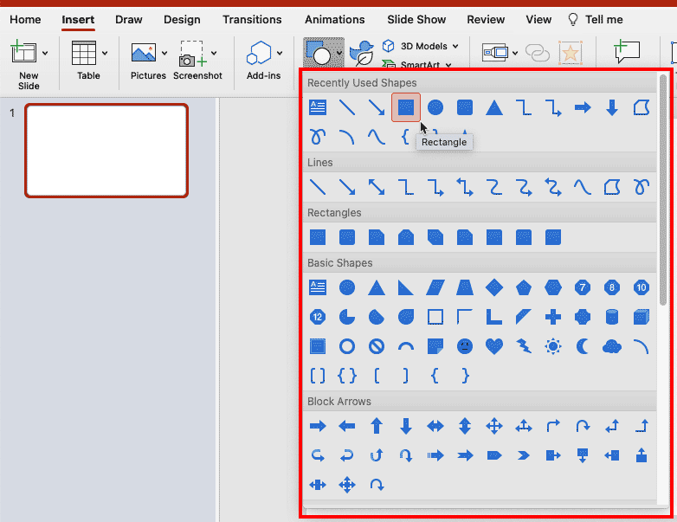Switch to the Review tab
The image size is (677, 522).
point(486,19)
